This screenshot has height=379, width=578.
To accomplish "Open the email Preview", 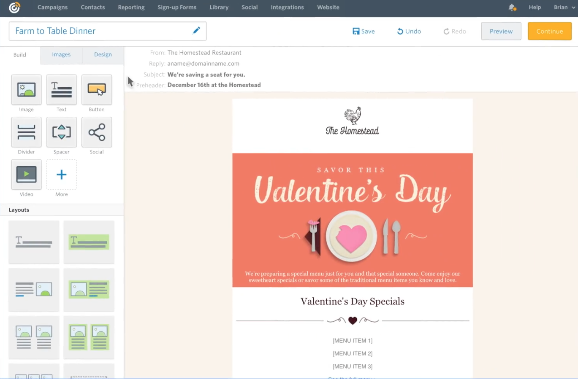I will pos(501,31).
